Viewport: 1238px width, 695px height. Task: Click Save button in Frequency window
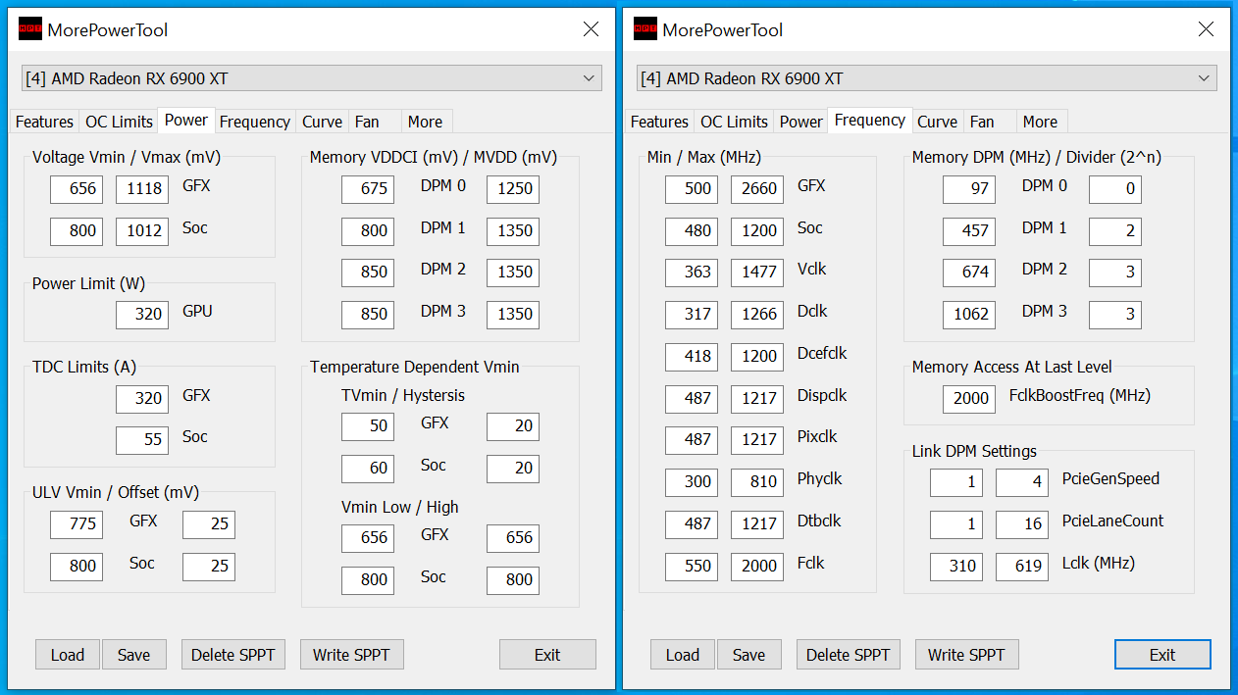[x=749, y=655]
